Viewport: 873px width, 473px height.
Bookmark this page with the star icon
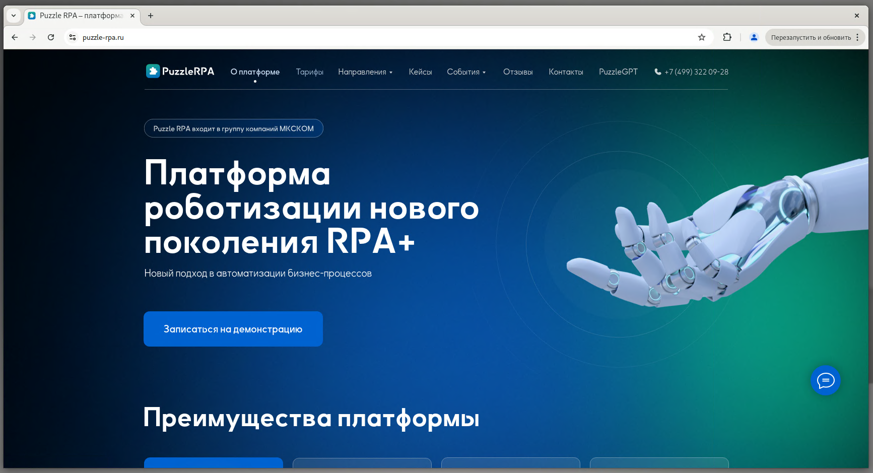[x=702, y=37]
